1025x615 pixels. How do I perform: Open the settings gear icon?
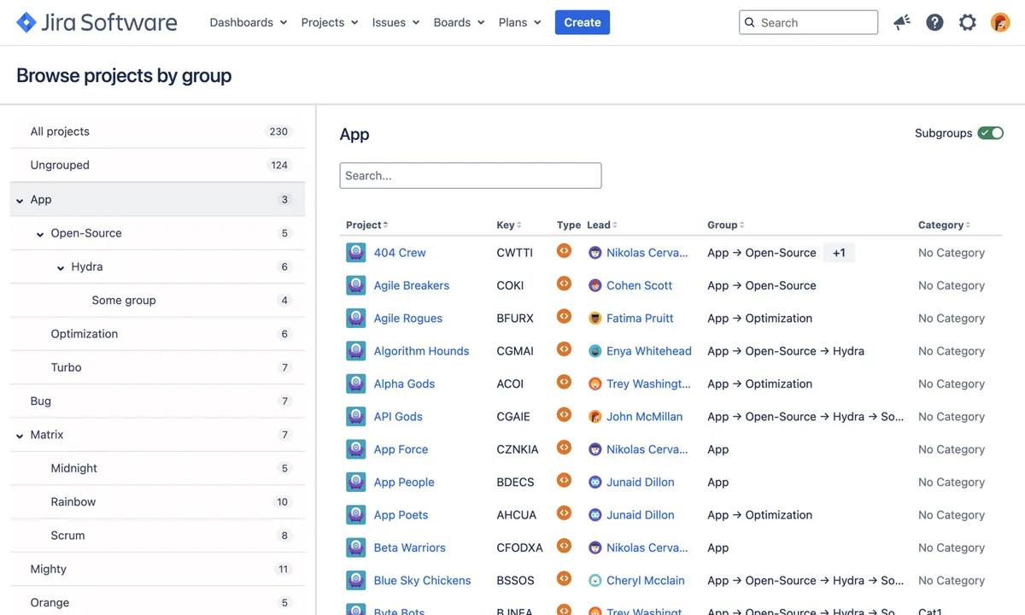pyautogui.click(x=967, y=22)
